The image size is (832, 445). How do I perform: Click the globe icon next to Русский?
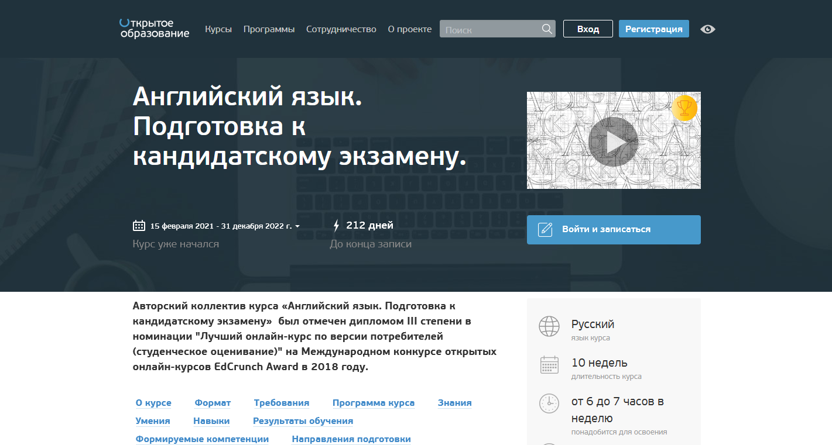[x=549, y=326]
